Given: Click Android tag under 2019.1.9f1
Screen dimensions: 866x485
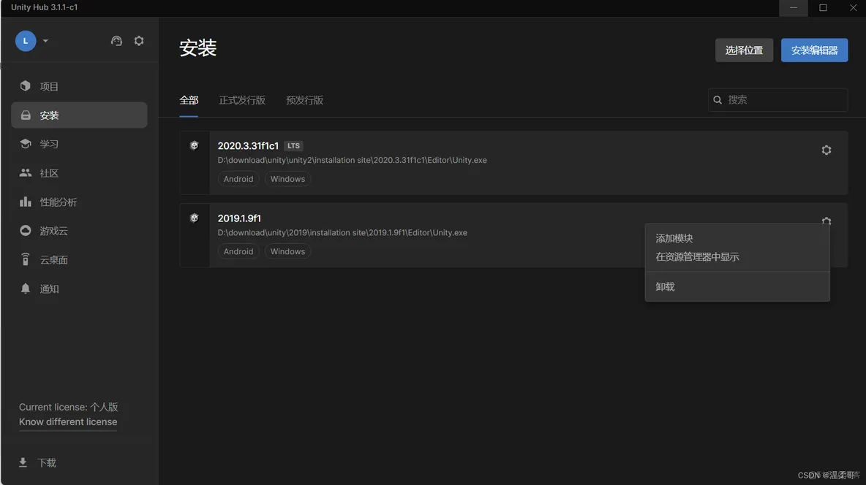Looking at the screenshot, I should tap(238, 251).
